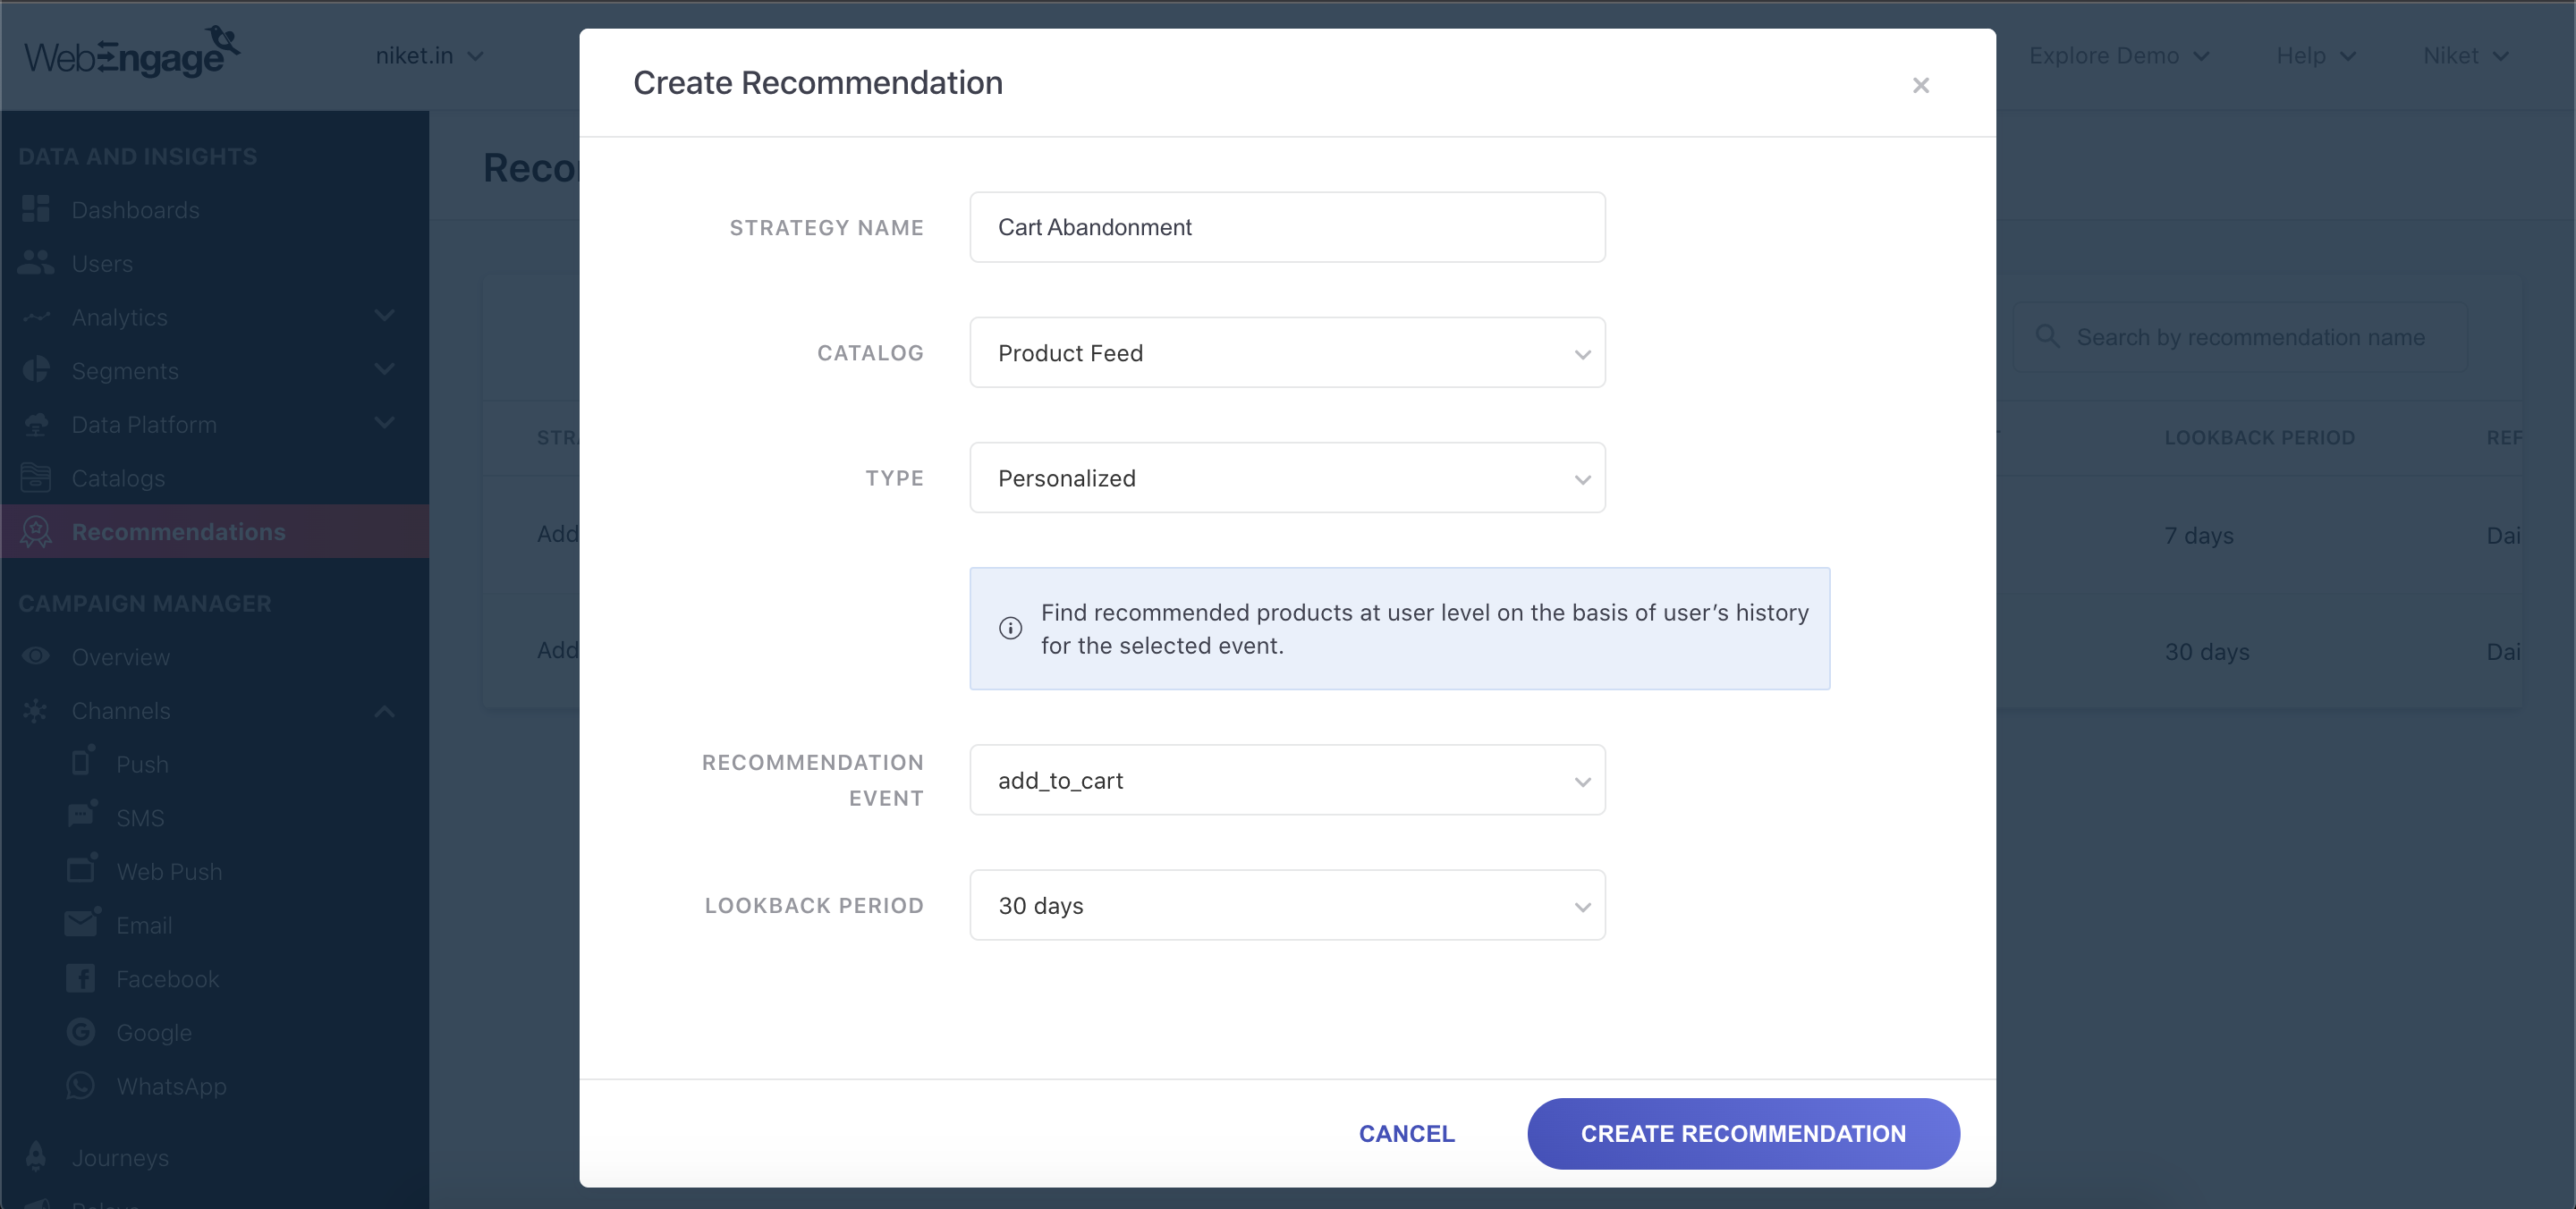Click the Cancel button
Image resolution: width=2576 pixels, height=1209 pixels.
coord(1406,1133)
